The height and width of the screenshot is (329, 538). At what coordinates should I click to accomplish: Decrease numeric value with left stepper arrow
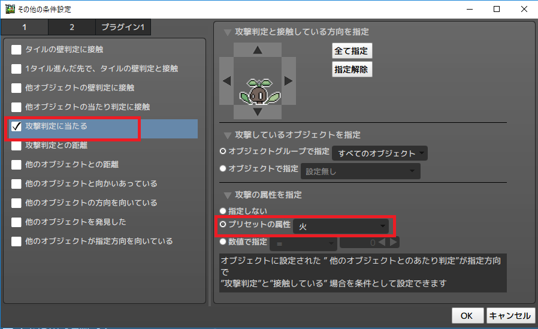(382, 243)
